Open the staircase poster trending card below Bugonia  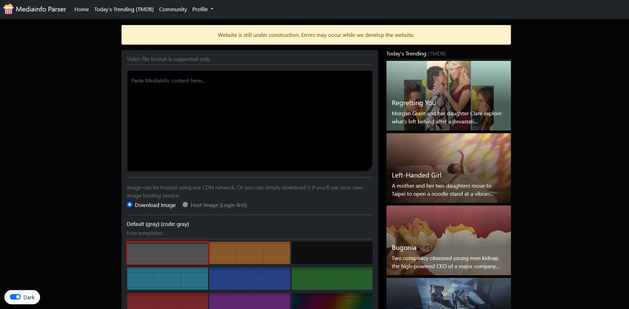[449, 293]
